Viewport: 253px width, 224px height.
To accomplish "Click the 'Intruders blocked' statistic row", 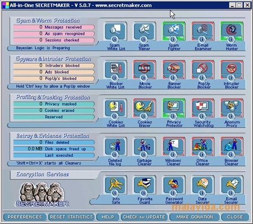I will pos(54,66).
